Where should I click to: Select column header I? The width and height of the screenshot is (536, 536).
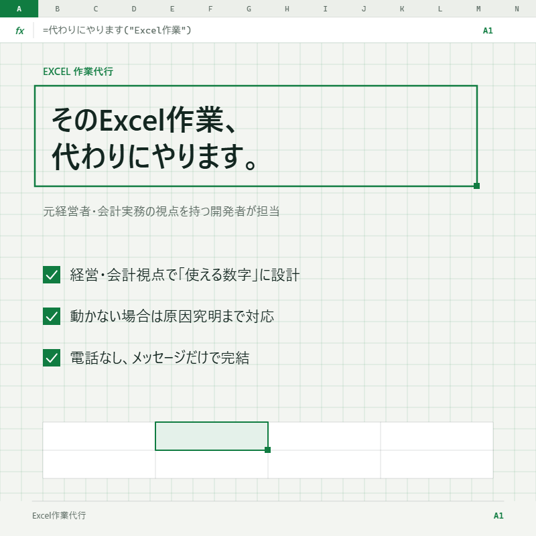point(326,9)
